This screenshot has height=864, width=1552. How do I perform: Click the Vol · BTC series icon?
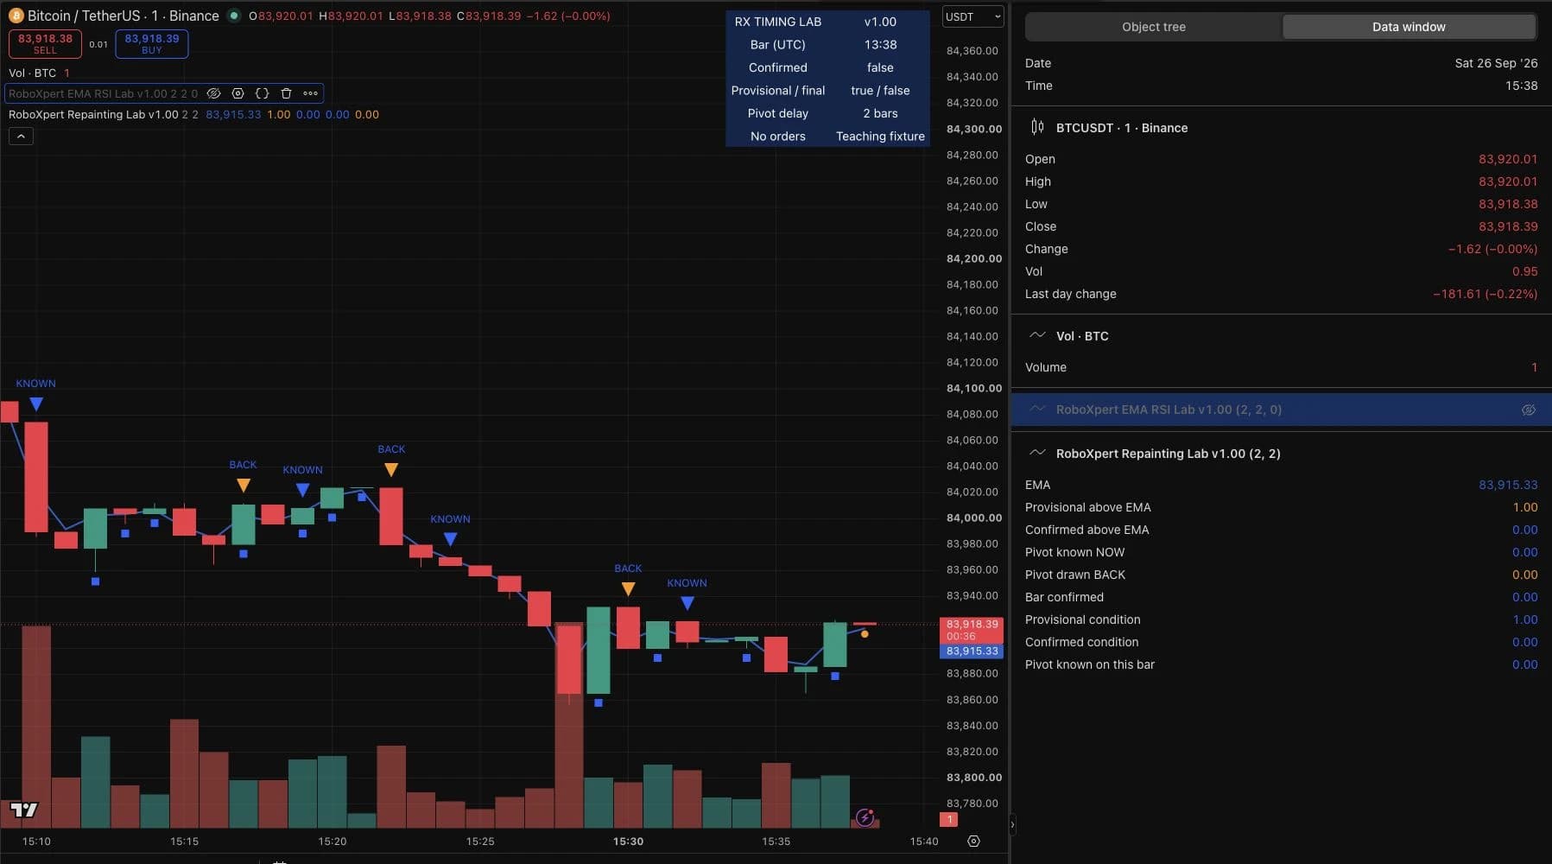pos(1037,335)
